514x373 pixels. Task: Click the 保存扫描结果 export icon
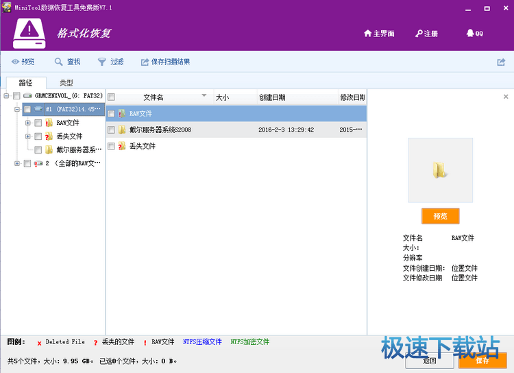[x=145, y=62]
